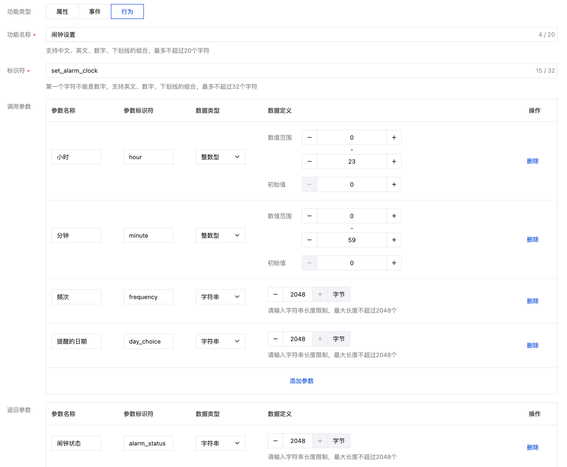This screenshot has width=567, height=467.
Task: Increase hour initial value with plus
Action: [x=394, y=185]
